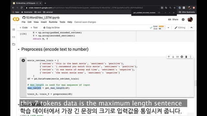Click the df = pd.DataFrame line
The height and width of the screenshot is (116, 207).
point(53,79)
